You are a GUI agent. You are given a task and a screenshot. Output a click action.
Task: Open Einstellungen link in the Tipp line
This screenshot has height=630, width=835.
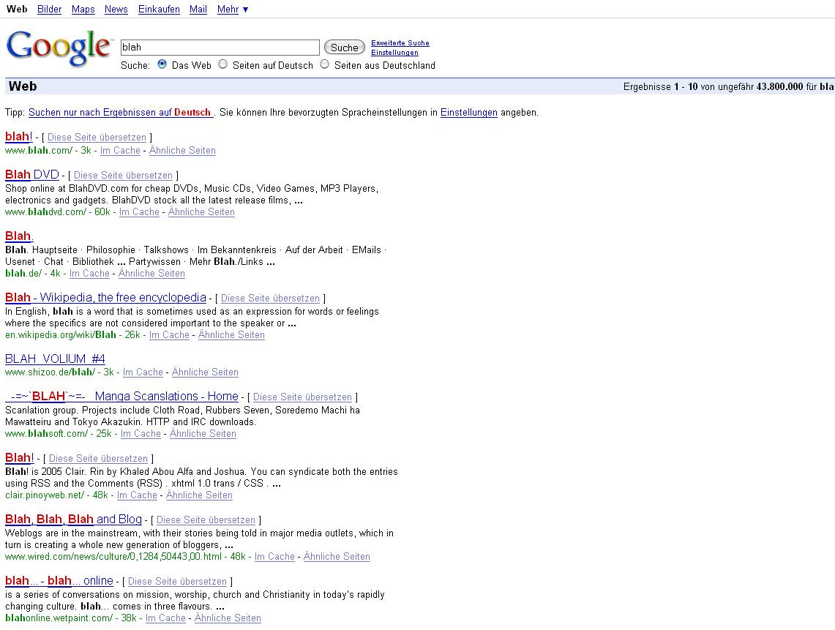pos(468,113)
